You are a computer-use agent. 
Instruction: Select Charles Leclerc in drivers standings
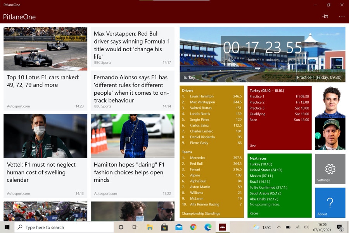212,131
